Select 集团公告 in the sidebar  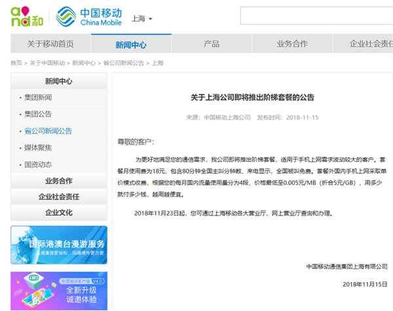click(x=38, y=115)
